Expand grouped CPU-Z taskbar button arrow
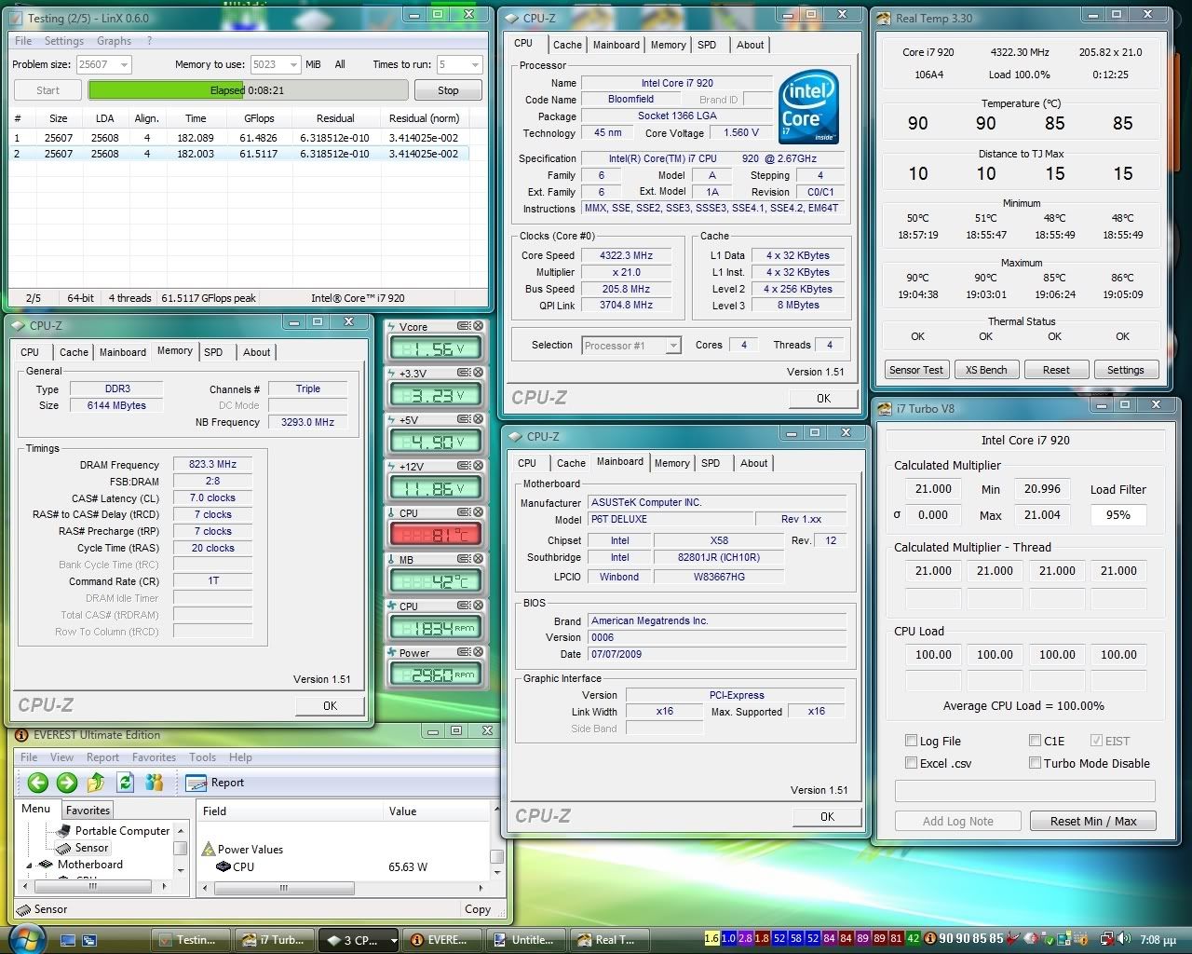The width and height of the screenshot is (1192, 954). pos(393,941)
